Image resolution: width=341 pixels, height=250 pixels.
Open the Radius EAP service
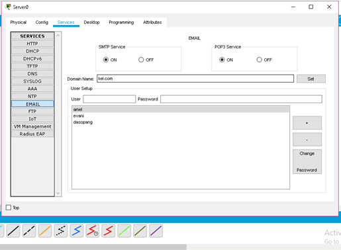coord(32,134)
